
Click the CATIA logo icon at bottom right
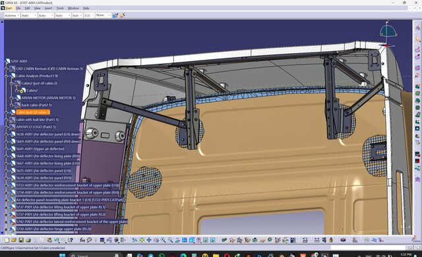(416, 239)
